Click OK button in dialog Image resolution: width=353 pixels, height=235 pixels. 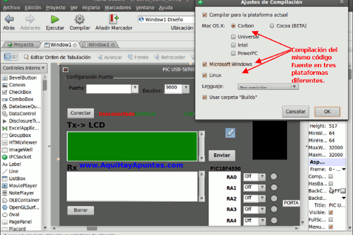(327, 112)
